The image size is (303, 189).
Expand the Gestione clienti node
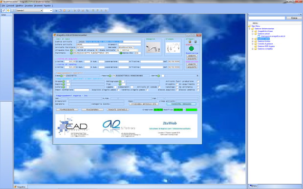point(253,39)
